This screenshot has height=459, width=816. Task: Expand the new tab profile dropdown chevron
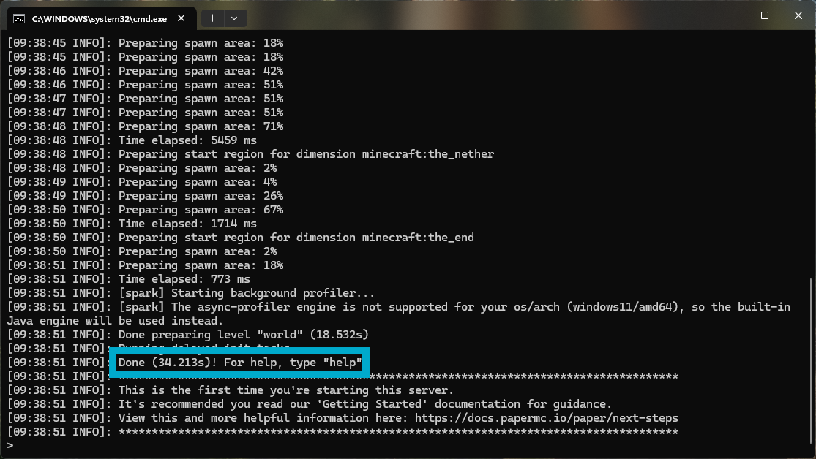pyautogui.click(x=234, y=17)
